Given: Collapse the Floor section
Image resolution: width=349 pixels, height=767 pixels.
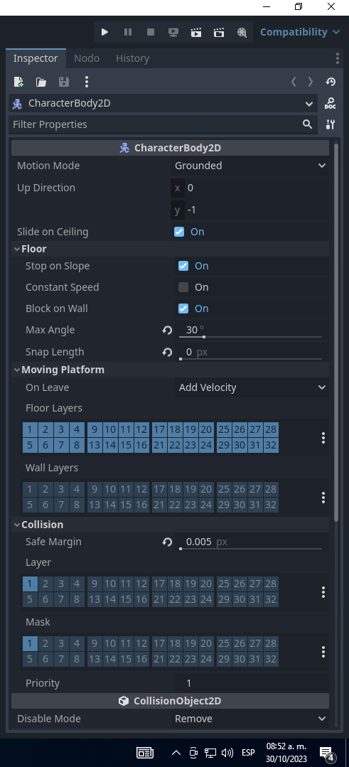Looking at the screenshot, I should (x=170, y=249).
